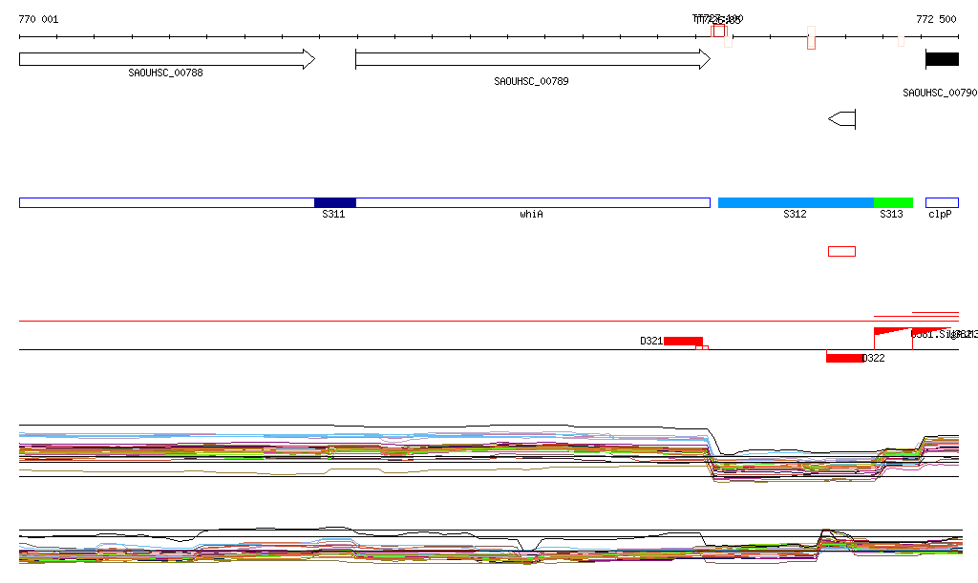The height and width of the screenshot is (583, 978).
Task: Select the red D322 filled bar
Action: click(844, 358)
